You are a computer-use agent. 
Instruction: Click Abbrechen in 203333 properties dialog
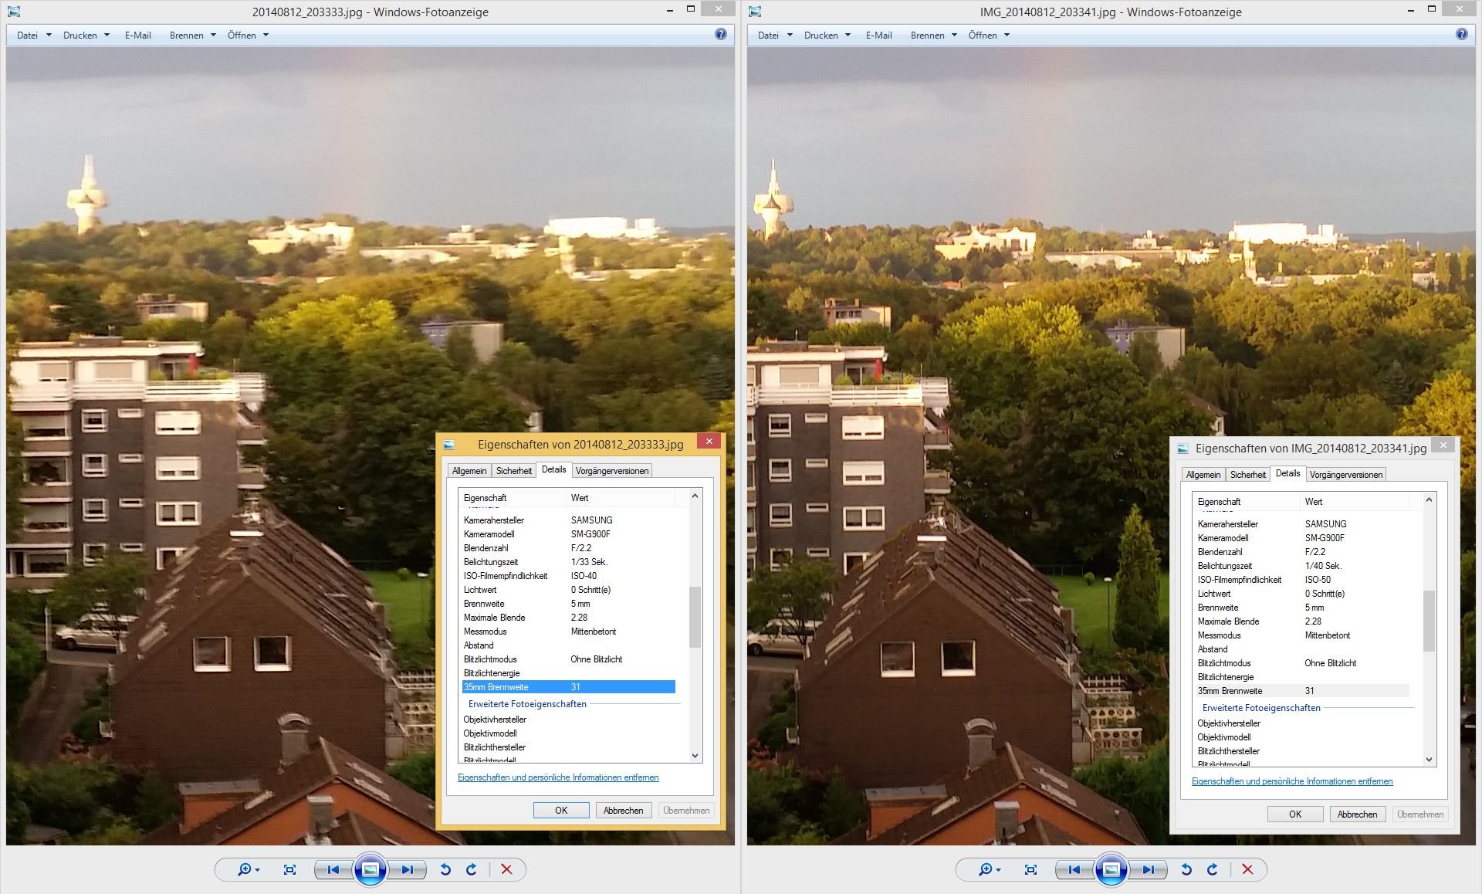624,810
